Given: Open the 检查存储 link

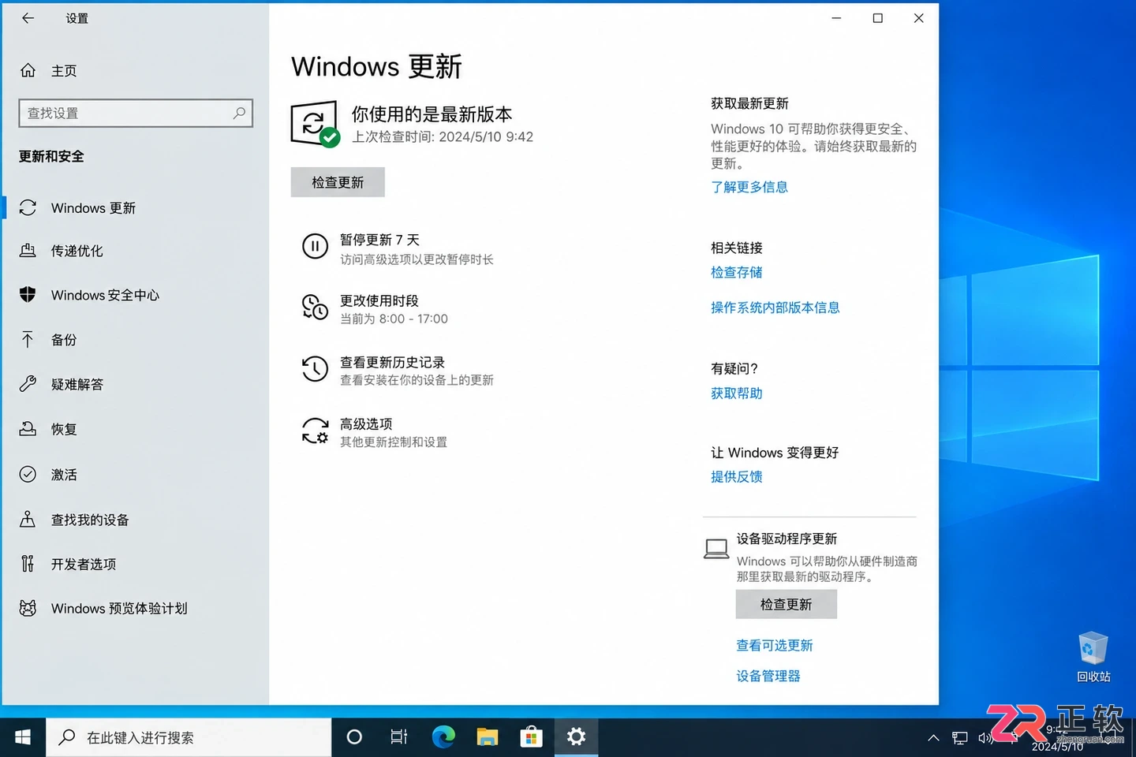Looking at the screenshot, I should [x=737, y=272].
